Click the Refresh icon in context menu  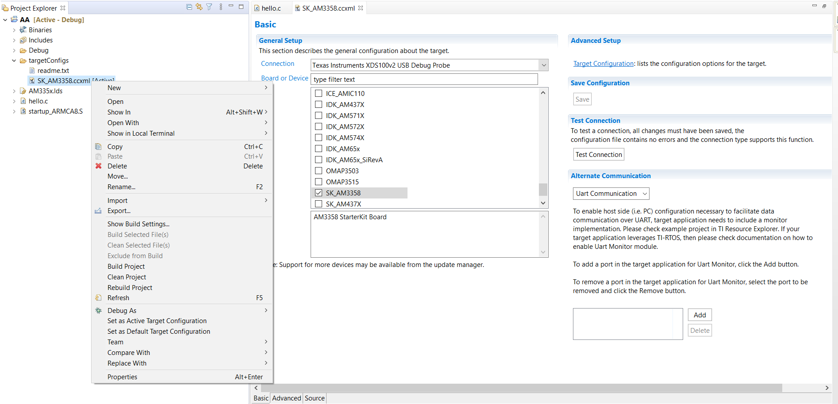(x=98, y=297)
